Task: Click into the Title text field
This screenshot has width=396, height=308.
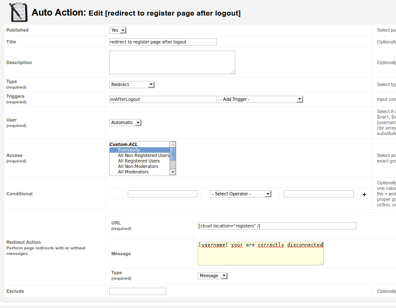Action: tap(162, 42)
